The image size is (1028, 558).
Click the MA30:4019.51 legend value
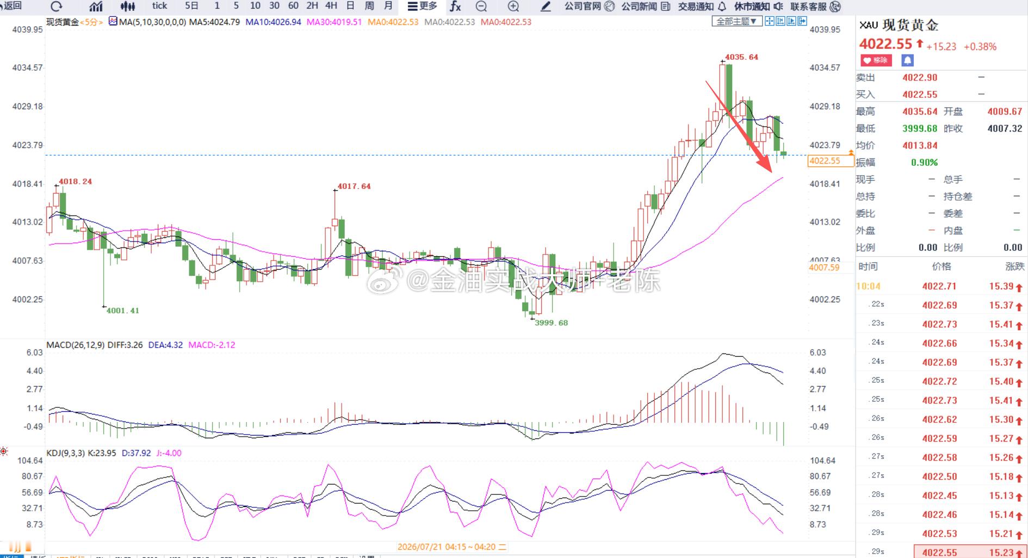[334, 22]
